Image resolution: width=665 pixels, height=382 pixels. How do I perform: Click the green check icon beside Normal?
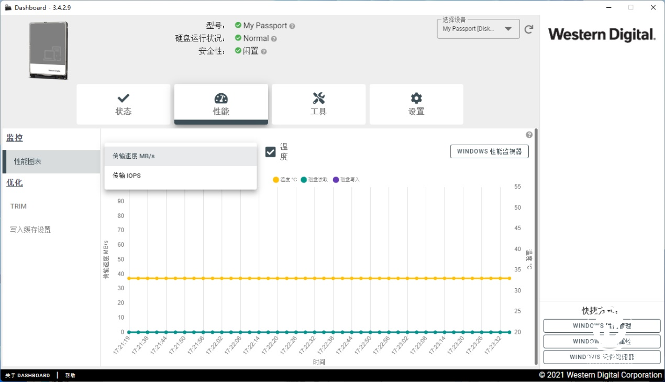tap(238, 38)
